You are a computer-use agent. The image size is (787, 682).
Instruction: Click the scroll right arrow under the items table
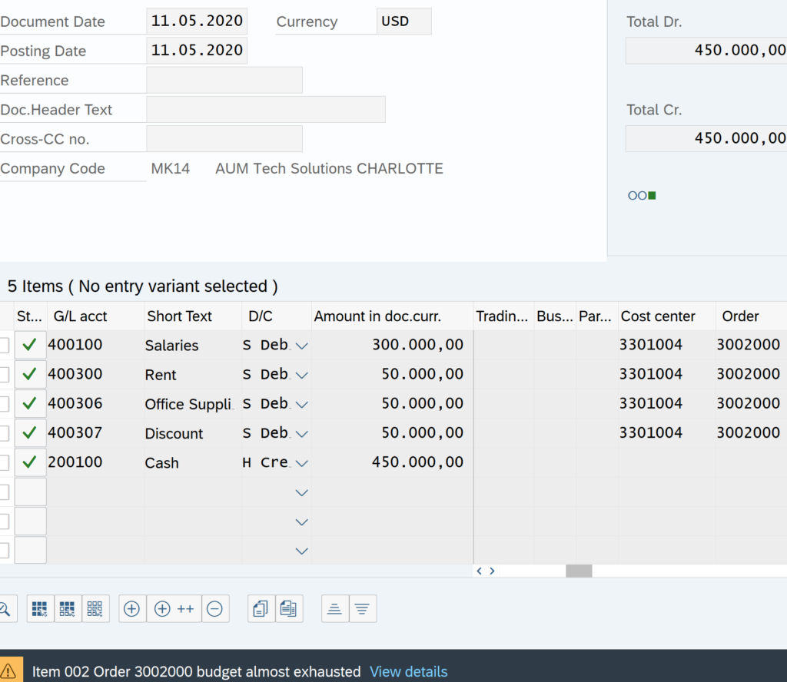pos(493,571)
